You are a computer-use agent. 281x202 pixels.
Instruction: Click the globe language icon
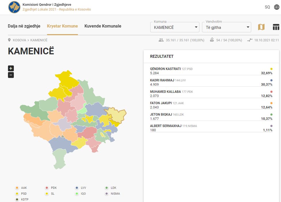point(276,7)
